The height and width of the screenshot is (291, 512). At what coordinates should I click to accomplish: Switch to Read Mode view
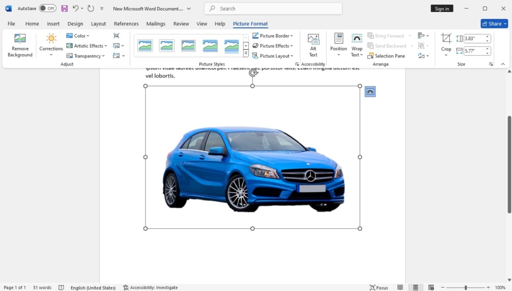pyautogui.click(x=400, y=287)
